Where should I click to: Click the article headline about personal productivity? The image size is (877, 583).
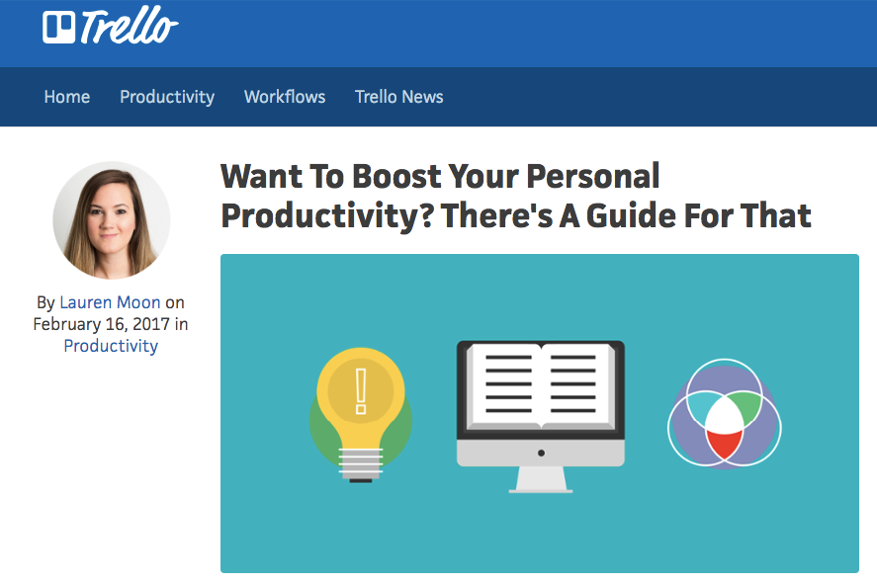coord(516,197)
